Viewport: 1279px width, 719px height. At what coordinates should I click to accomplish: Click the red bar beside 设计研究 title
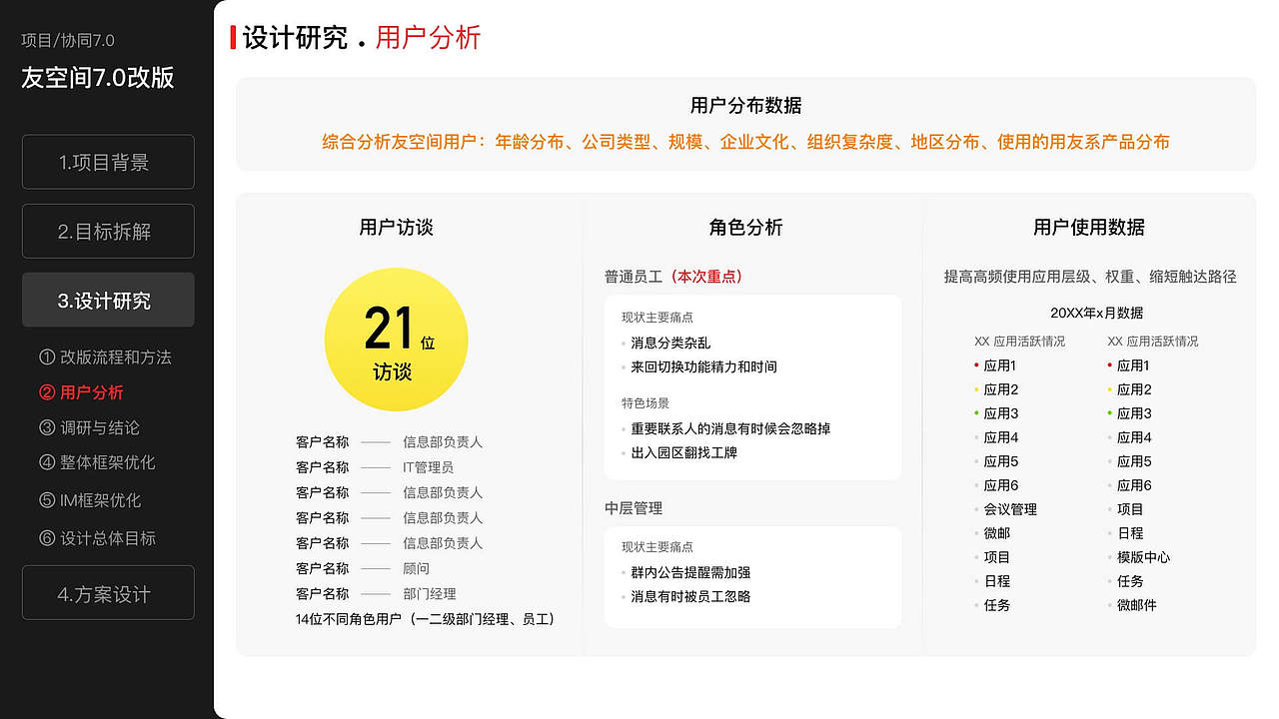pyautogui.click(x=233, y=37)
